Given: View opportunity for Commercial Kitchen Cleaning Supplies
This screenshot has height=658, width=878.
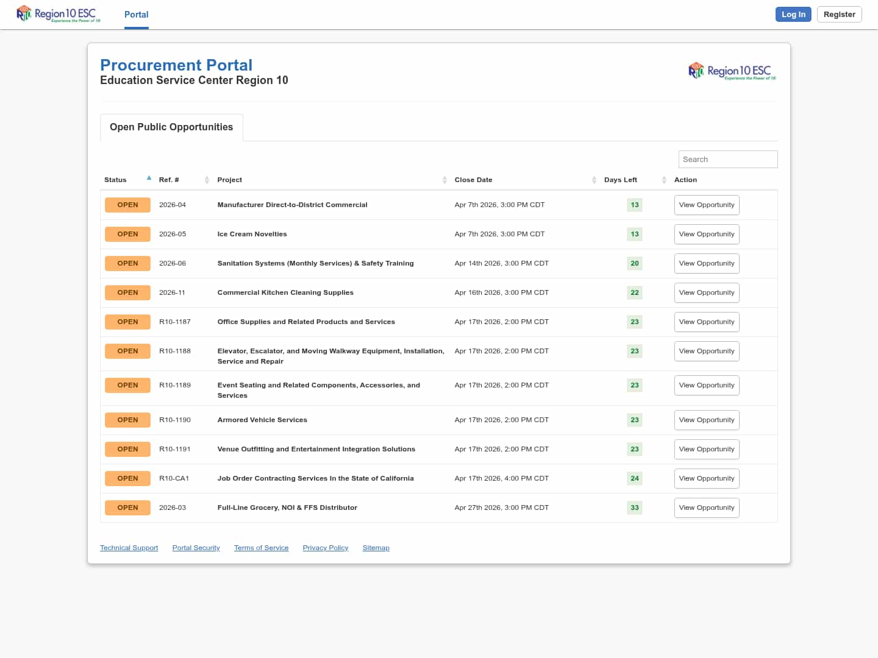Looking at the screenshot, I should pyautogui.click(x=706, y=292).
